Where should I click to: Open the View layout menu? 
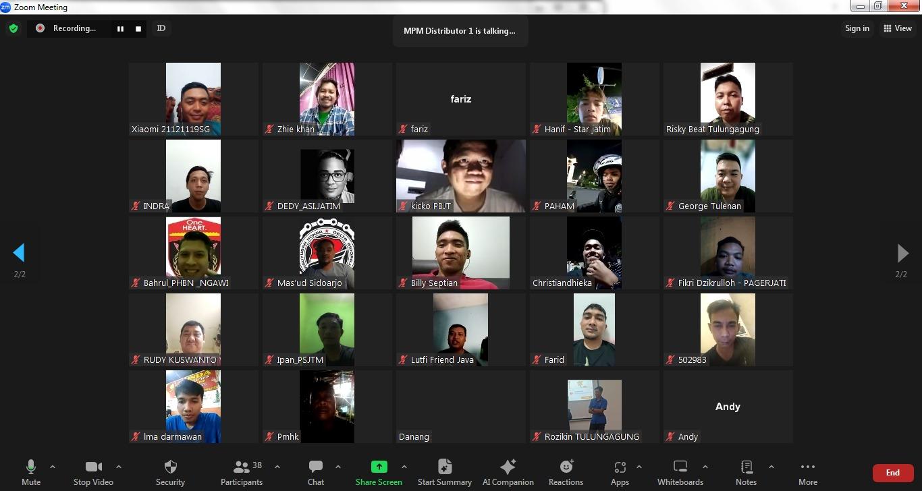(x=898, y=28)
